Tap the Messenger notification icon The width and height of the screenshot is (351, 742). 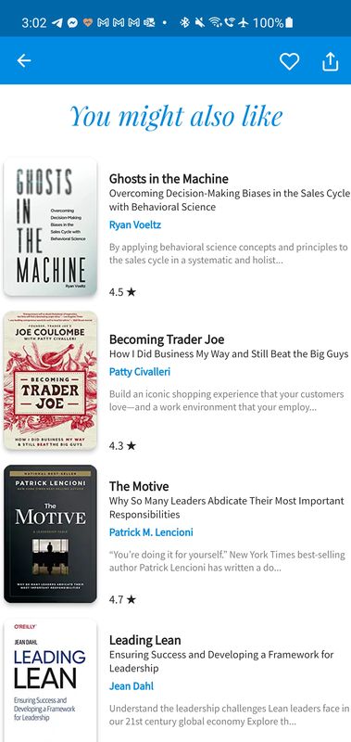72,22
